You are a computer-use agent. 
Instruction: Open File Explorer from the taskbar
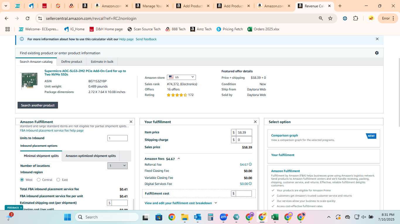coord(184,217)
